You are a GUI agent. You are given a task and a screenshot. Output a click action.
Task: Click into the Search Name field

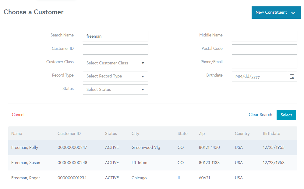(x=115, y=36)
